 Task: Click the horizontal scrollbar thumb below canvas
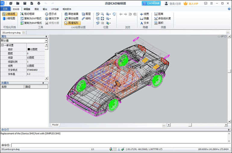point(190,125)
